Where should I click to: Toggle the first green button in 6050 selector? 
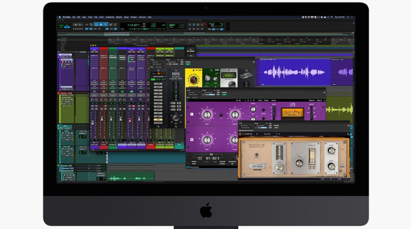point(153,79)
